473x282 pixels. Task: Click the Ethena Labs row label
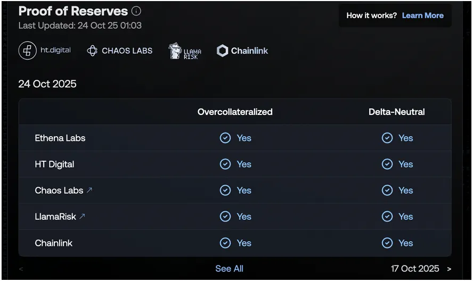pyautogui.click(x=60, y=138)
